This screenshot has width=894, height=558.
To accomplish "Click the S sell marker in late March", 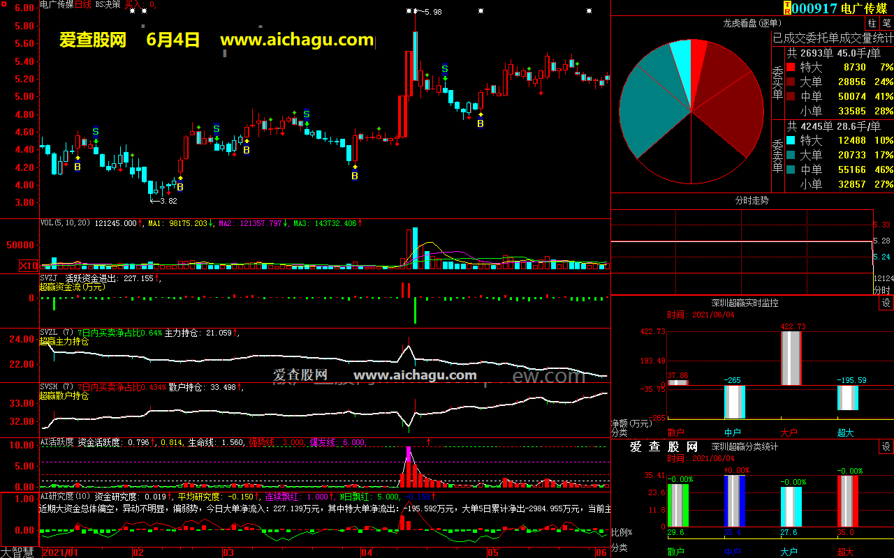I will tap(306, 114).
